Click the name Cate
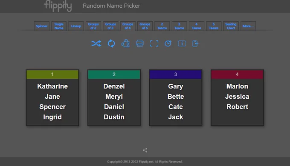Viewport: 290px width, 166px height. (x=176, y=107)
